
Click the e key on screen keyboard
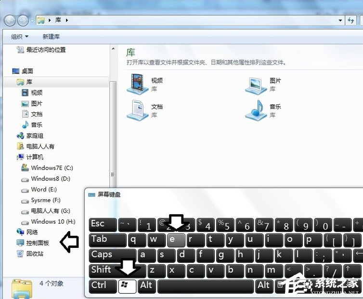pos(176,240)
